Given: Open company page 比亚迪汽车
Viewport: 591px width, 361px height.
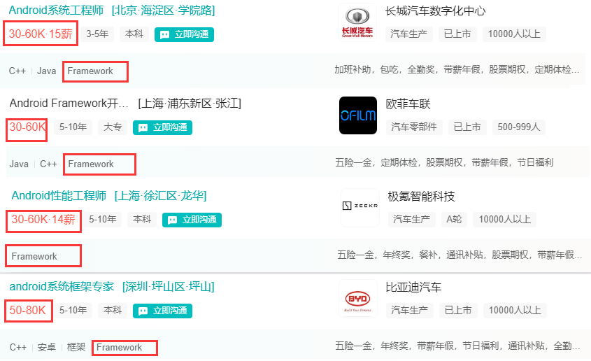Looking at the screenshot, I should (x=413, y=288).
